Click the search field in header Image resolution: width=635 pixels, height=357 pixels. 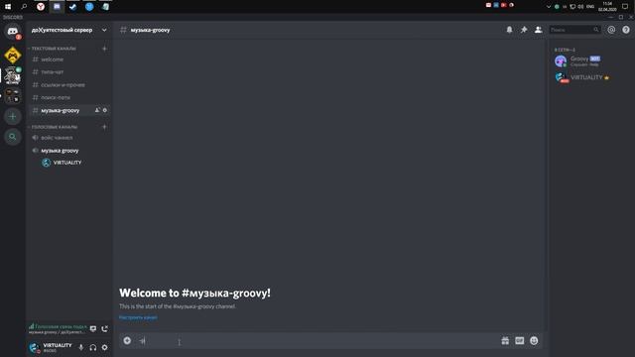[574, 30]
